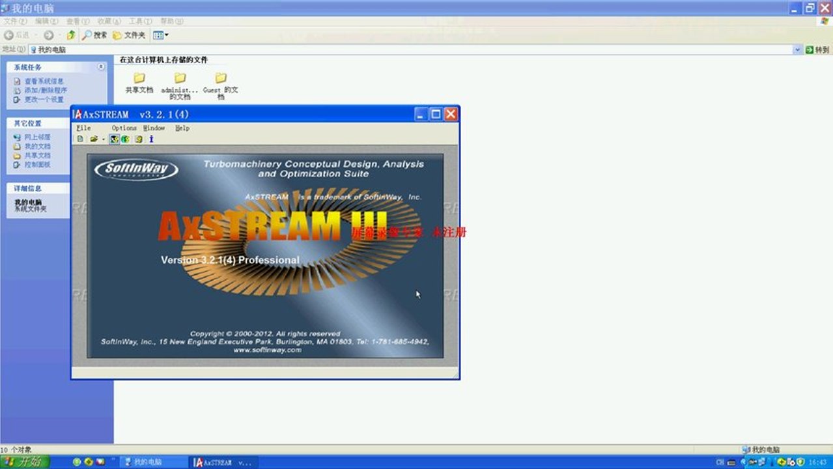Click the 更改一个设置 link
833x469 pixels.
(44, 100)
